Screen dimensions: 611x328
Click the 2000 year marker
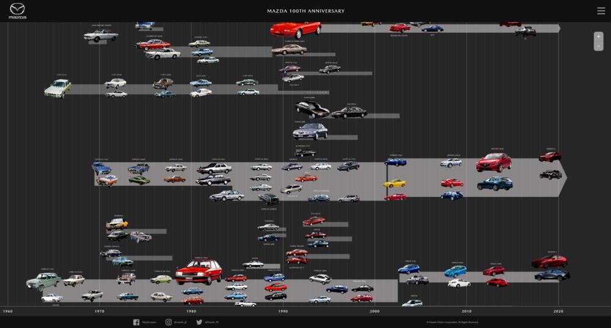(x=375, y=312)
